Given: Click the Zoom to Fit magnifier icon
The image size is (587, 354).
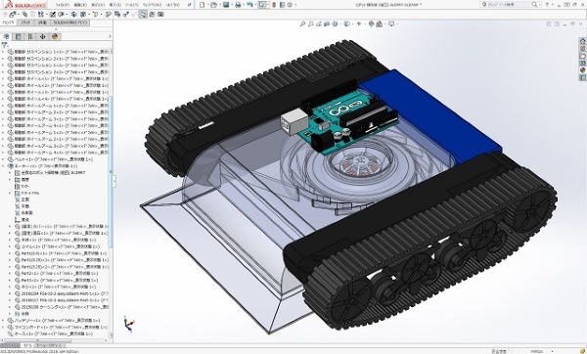Looking at the screenshot, I should pyautogui.click(x=302, y=23).
